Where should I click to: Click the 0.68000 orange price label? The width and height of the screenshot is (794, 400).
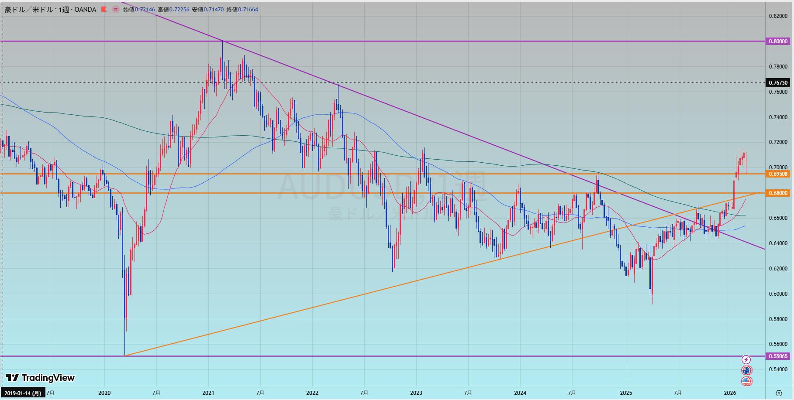778,193
